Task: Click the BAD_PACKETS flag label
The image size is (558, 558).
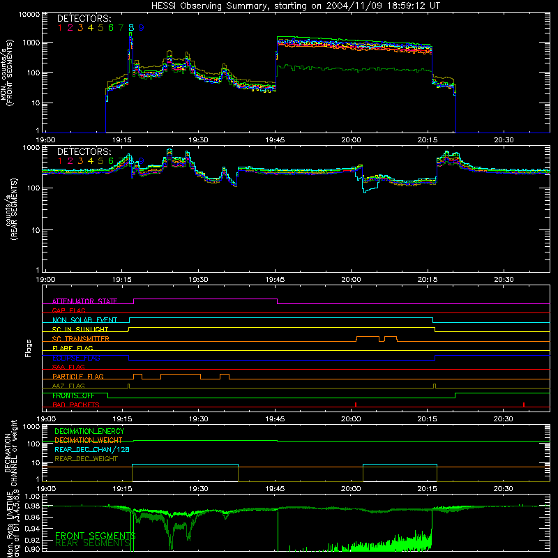Action: point(76,405)
